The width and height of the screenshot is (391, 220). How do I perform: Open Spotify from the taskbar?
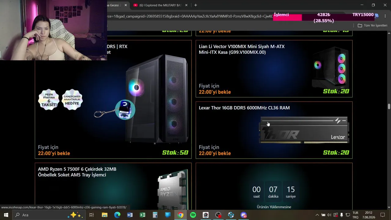point(193,215)
